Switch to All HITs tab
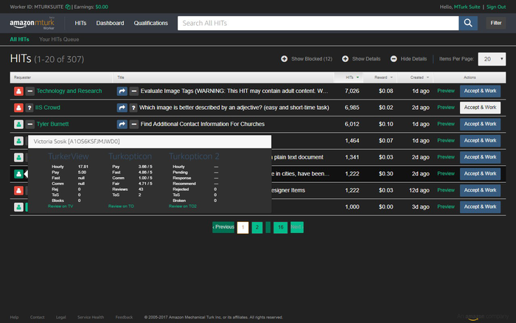The width and height of the screenshot is (516, 323). point(19,39)
